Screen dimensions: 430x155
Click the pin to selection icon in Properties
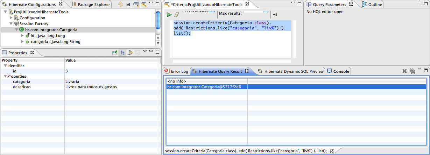(x=114, y=53)
